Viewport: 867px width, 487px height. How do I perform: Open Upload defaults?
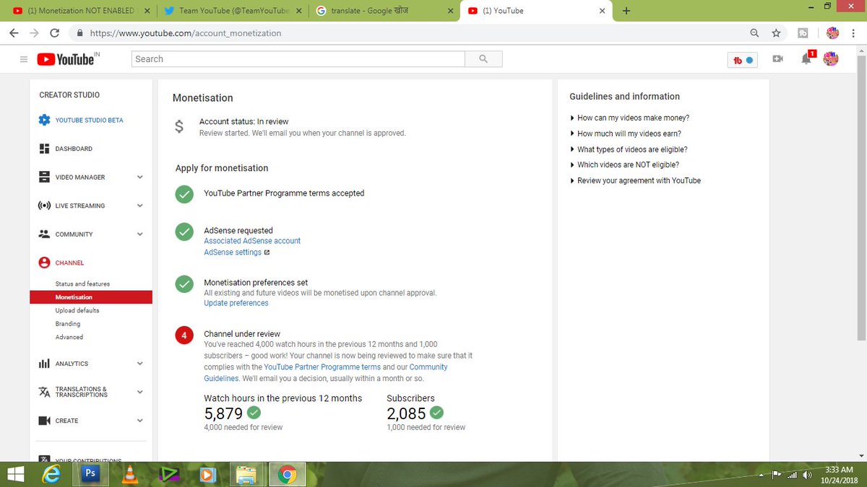(77, 310)
